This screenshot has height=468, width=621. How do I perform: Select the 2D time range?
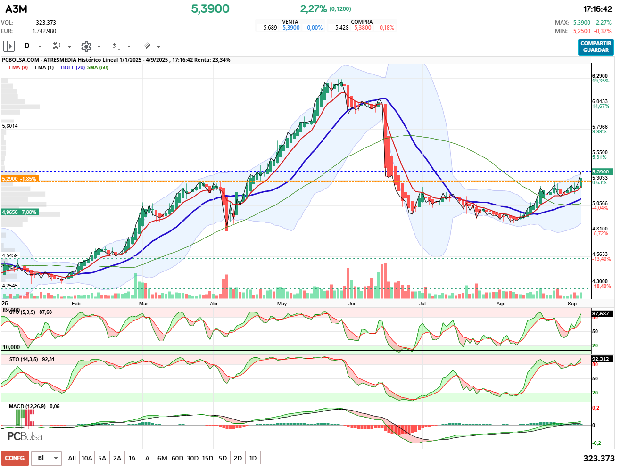tap(238, 458)
